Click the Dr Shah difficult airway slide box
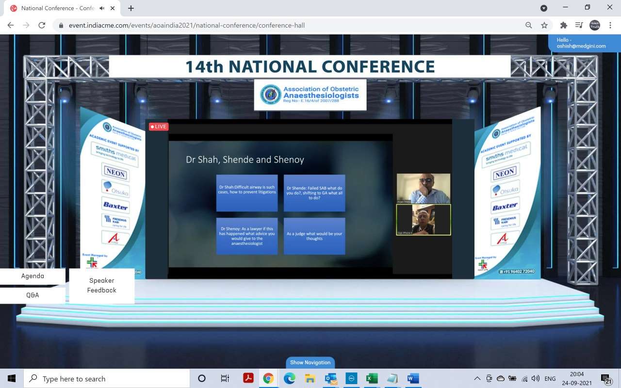Image resolution: width=621 pixels, height=388 pixels. (247, 193)
